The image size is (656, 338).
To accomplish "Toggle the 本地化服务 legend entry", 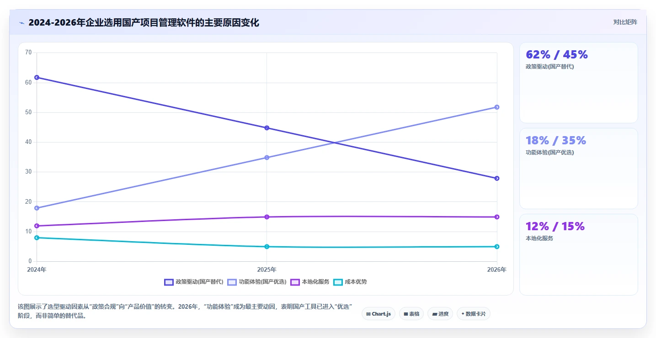I will coord(310,282).
